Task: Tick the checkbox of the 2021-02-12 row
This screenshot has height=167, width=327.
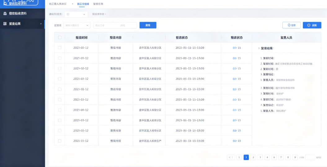Action: (x=60, y=79)
